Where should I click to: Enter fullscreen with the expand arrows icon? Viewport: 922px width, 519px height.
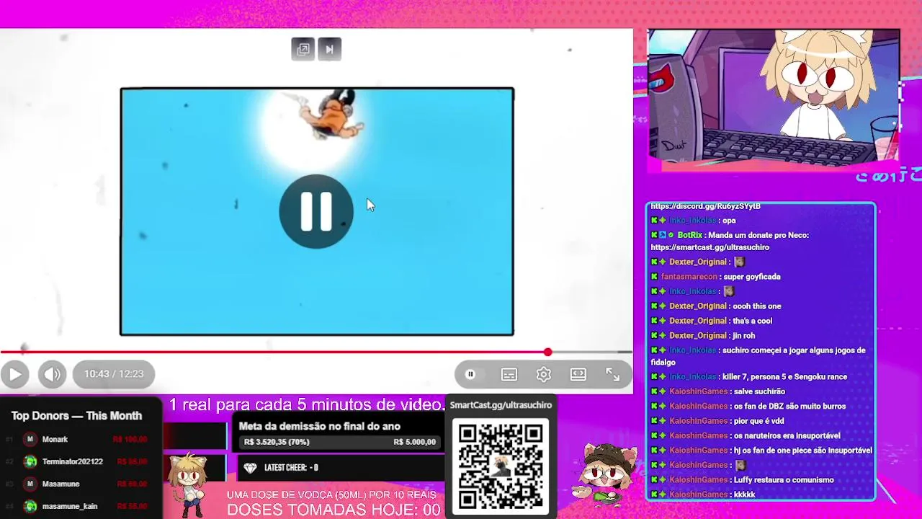pyautogui.click(x=612, y=374)
